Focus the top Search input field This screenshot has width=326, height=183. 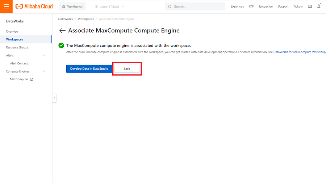click(x=197, y=7)
